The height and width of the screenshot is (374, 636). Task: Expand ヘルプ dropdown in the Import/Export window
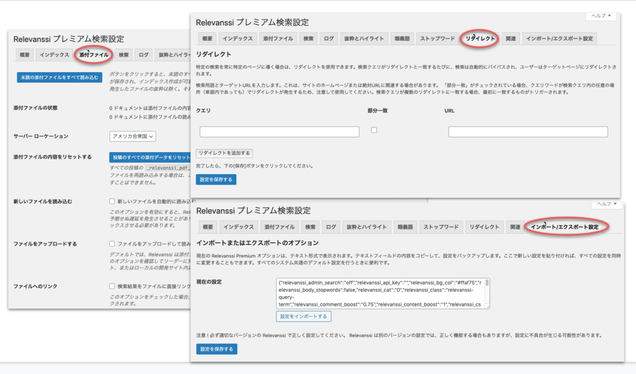[607, 204]
